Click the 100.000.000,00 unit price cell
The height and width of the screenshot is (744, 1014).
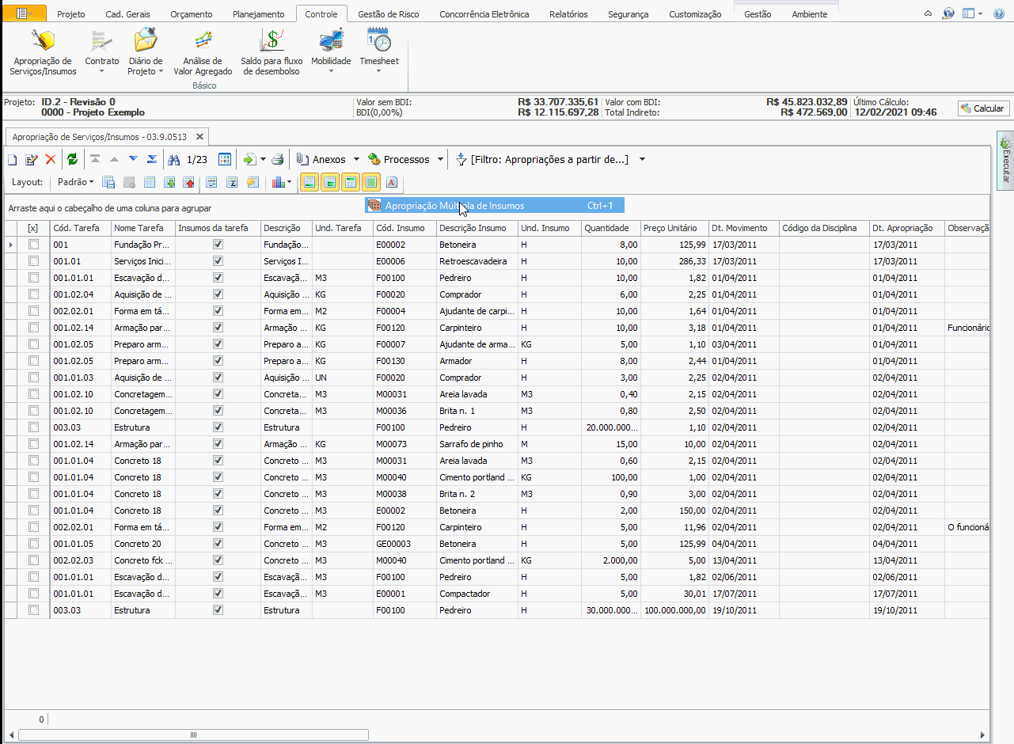coord(674,611)
